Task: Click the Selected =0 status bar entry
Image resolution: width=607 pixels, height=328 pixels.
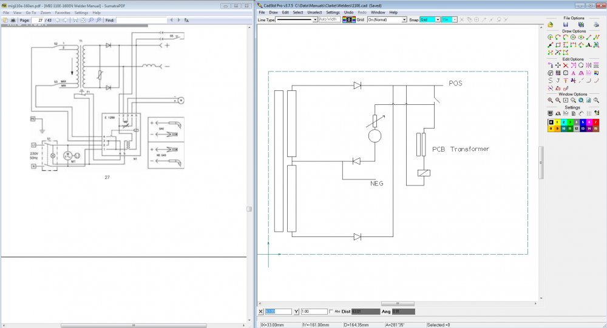Action: (438, 325)
